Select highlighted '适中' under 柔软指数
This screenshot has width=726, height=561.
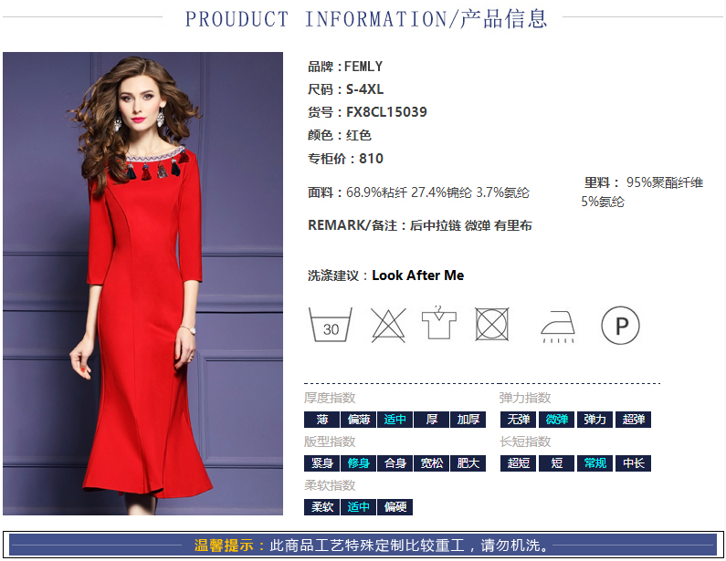pyautogui.click(x=358, y=507)
